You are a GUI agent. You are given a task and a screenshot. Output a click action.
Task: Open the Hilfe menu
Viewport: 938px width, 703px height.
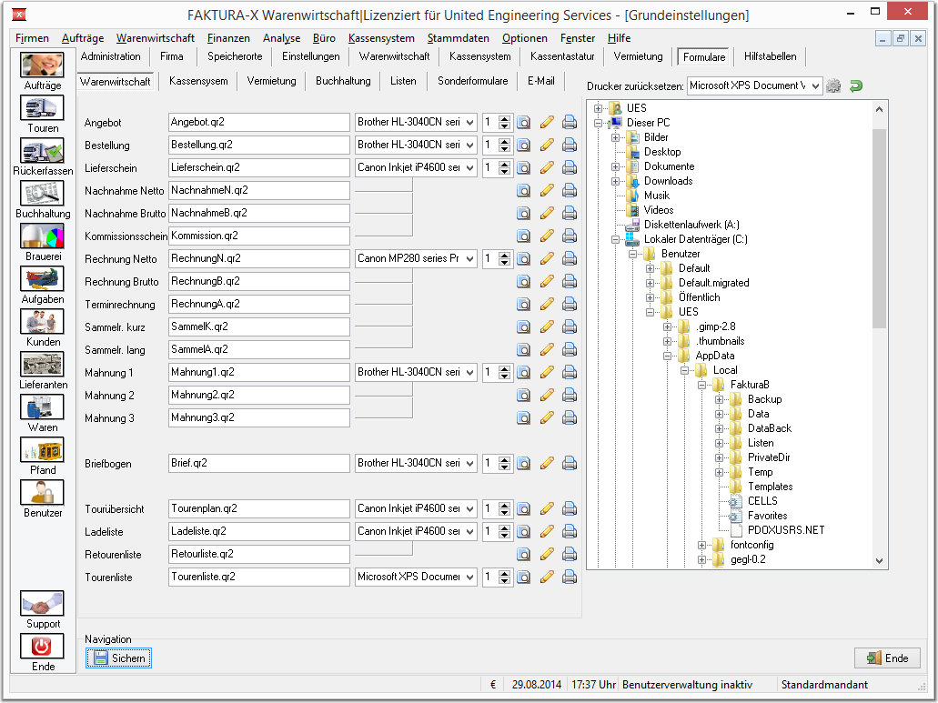tap(619, 38)
